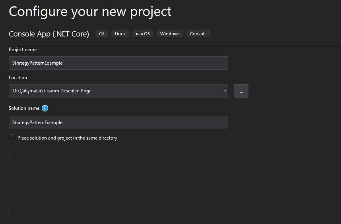Viewport: 341px width, 224px height.
Task: Click the Solution name info icon
Action: coord(45,108)
